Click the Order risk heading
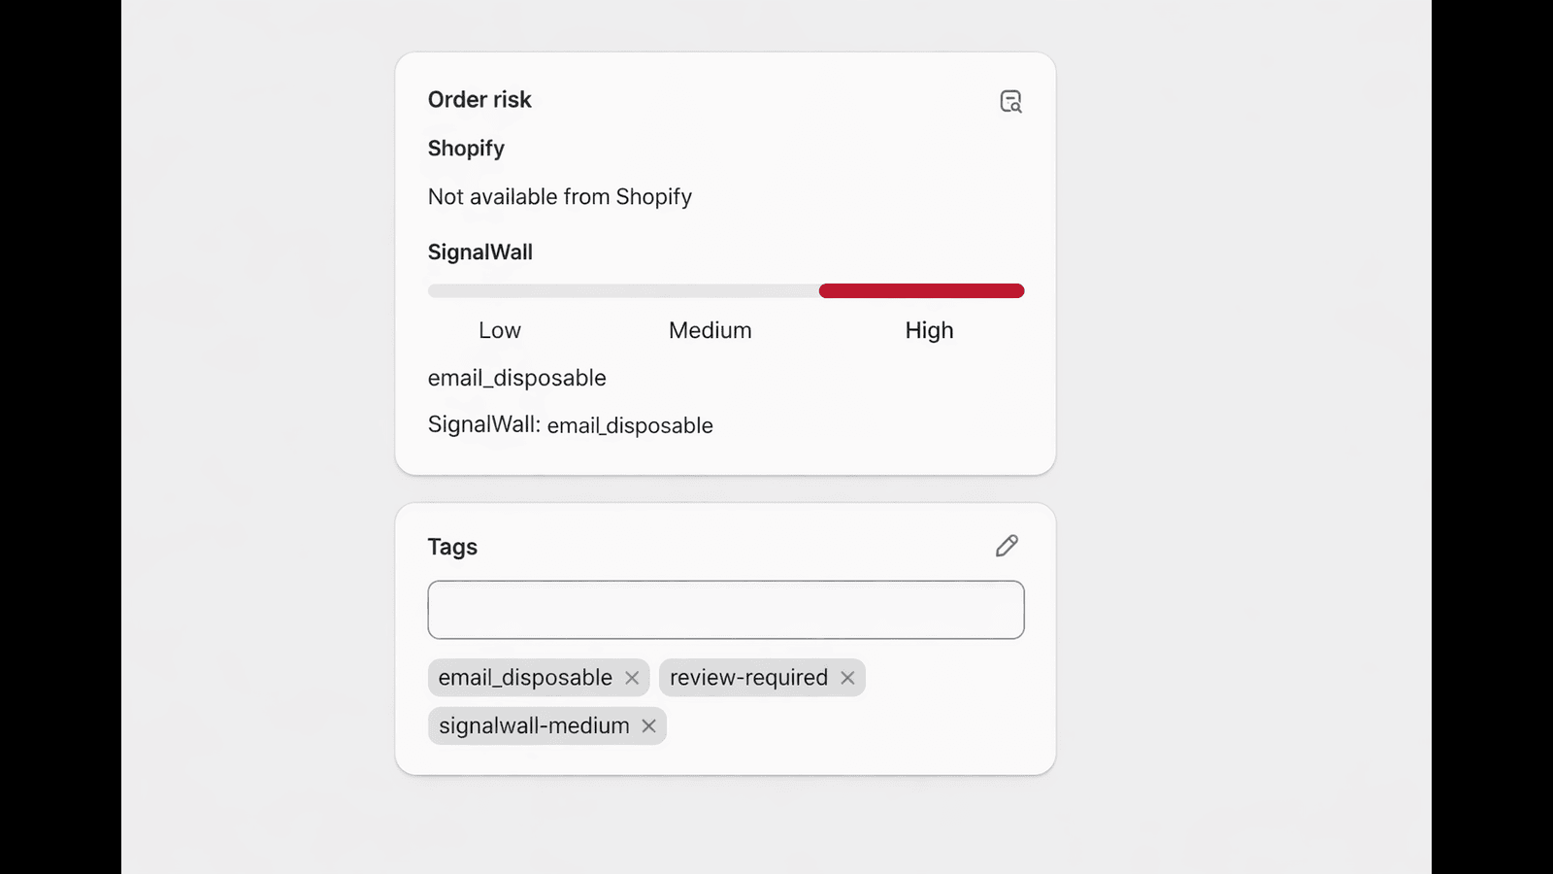The height and width of the screenshot is (874, 1553). click(479, 100)
